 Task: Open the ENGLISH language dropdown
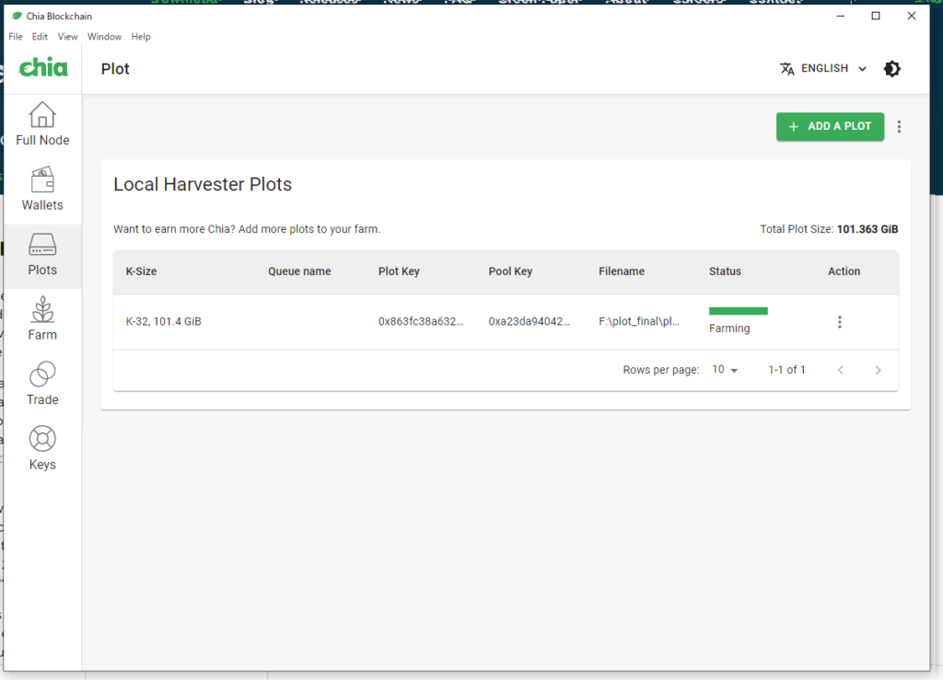823,69
